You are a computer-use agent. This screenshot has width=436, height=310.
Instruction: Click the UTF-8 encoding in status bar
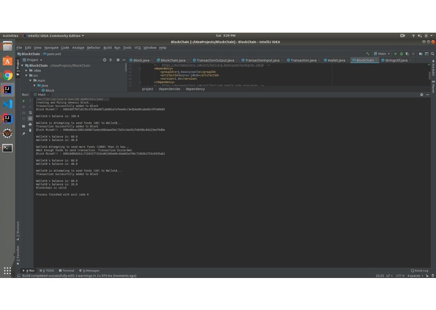[400, 276]
